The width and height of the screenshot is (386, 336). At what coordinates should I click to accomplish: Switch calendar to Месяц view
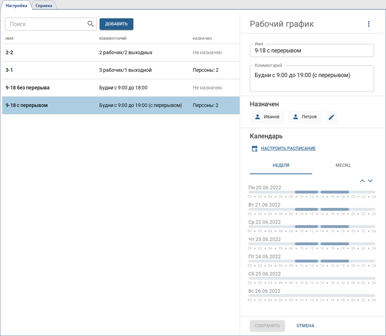pyautogui.click(x=343, y=166)
